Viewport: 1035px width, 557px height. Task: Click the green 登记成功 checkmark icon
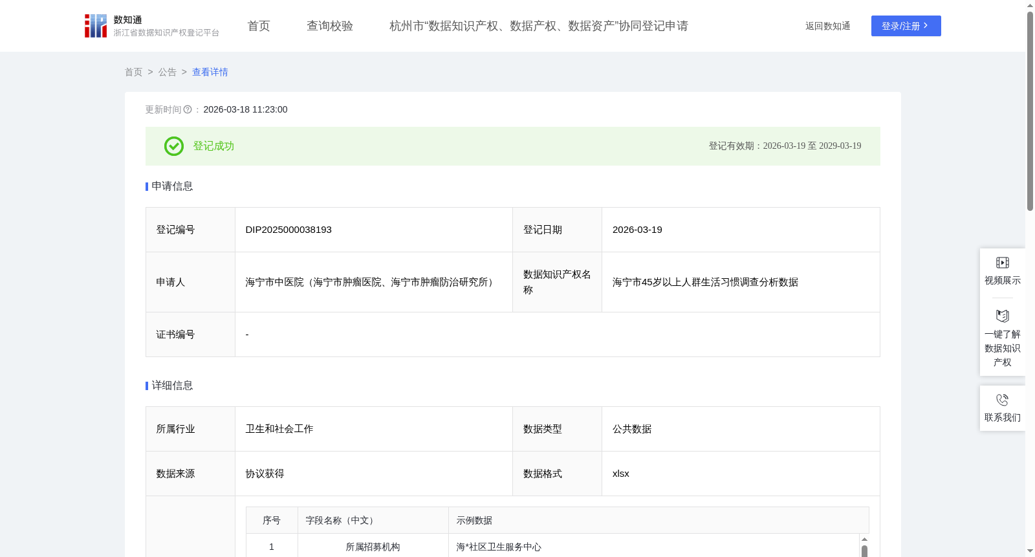click(x=174, y=146)
